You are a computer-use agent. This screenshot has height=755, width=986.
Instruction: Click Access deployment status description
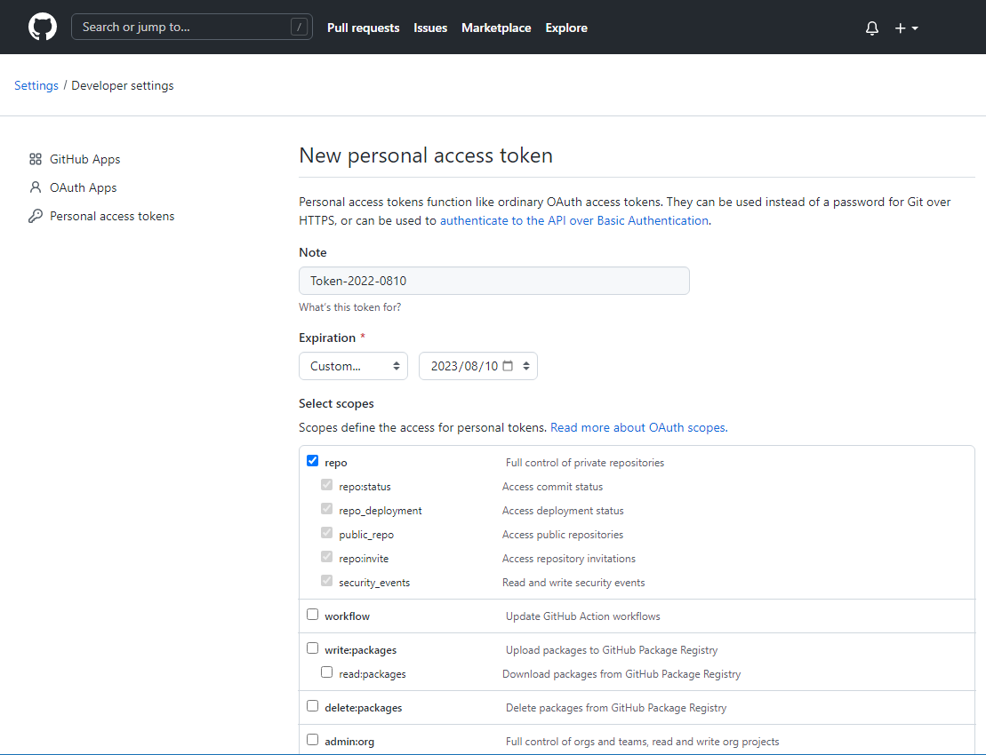(x=563, y=511)
